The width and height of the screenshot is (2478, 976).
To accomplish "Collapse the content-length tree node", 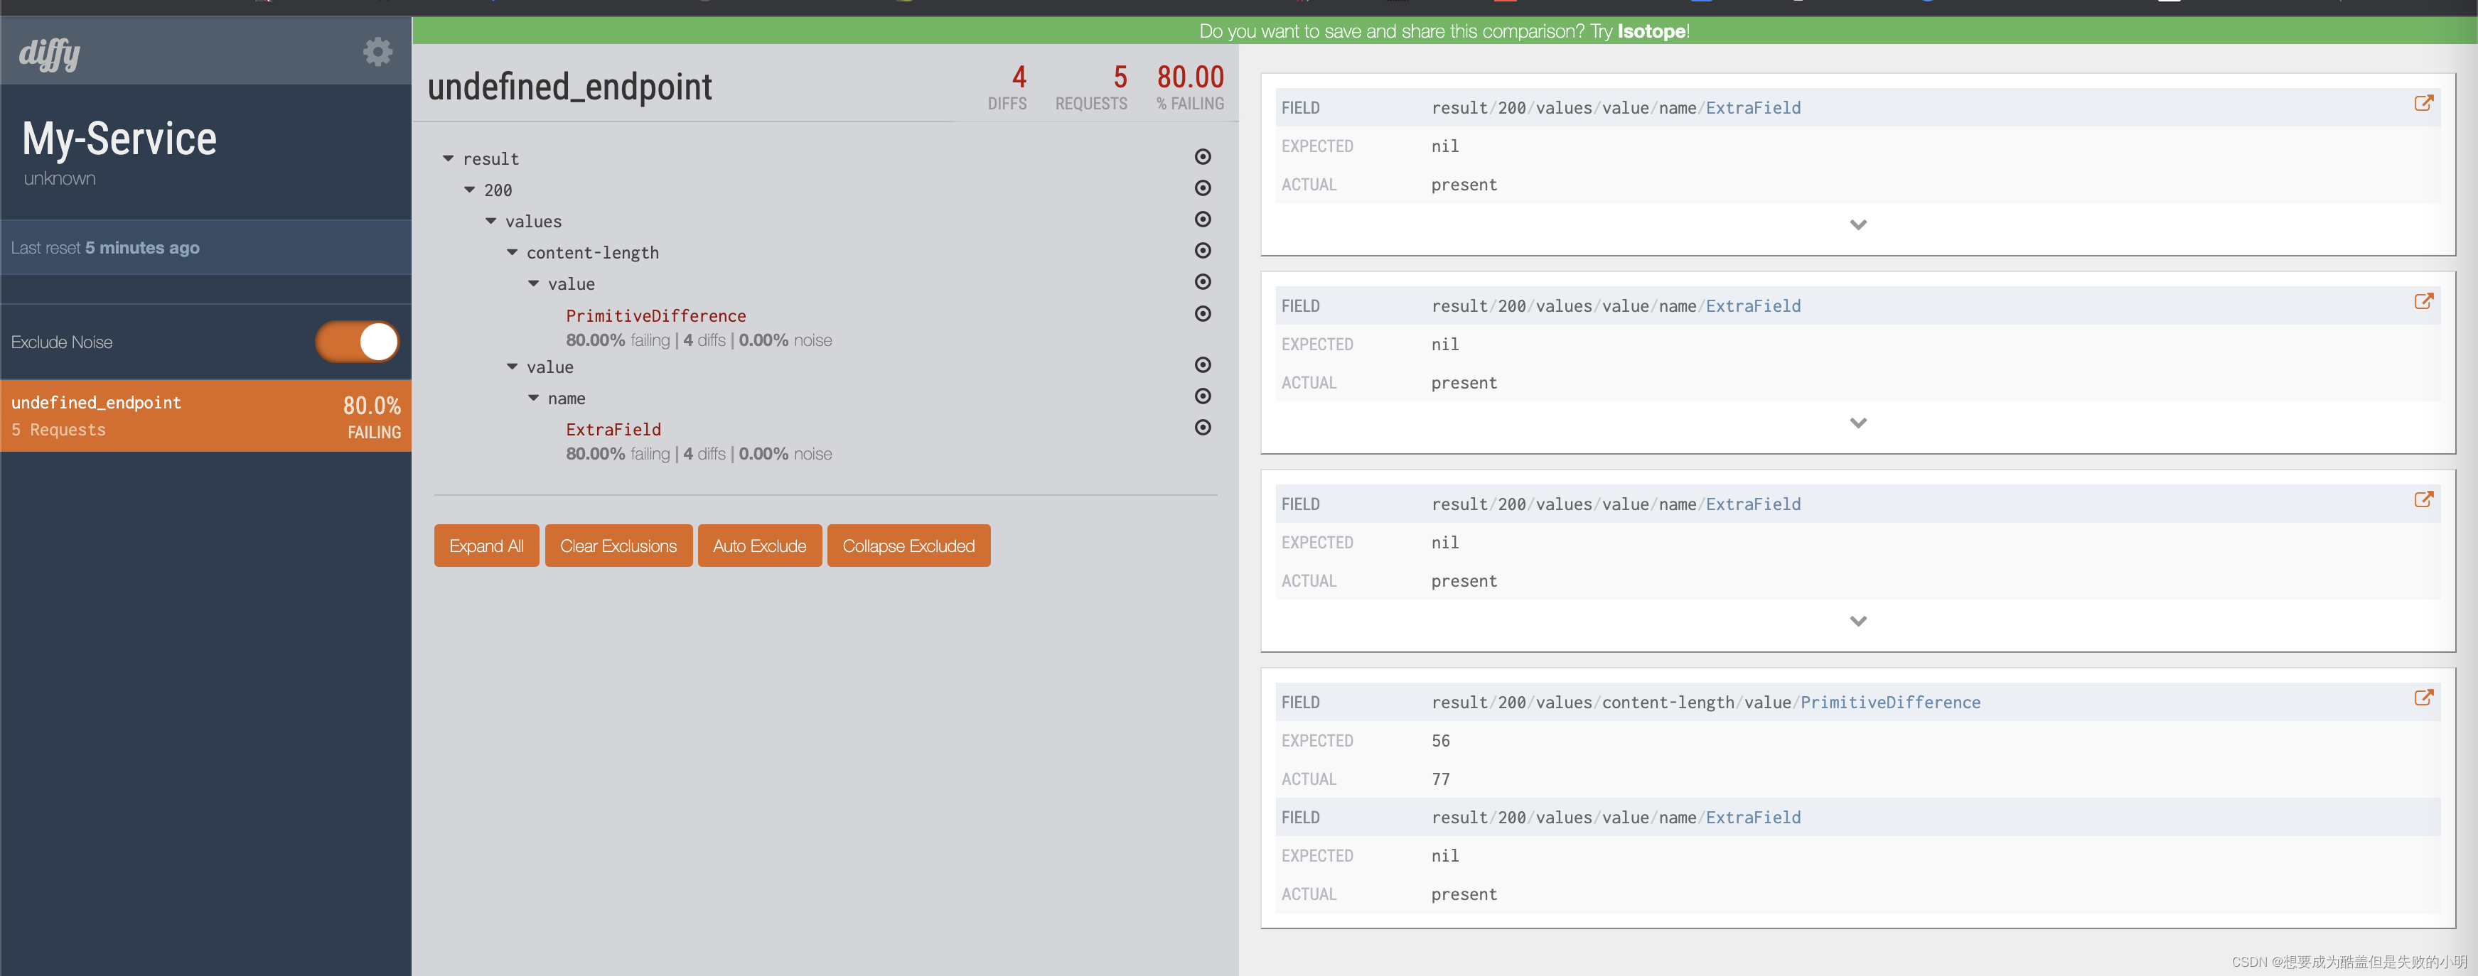I will click(x=512, y=252).
